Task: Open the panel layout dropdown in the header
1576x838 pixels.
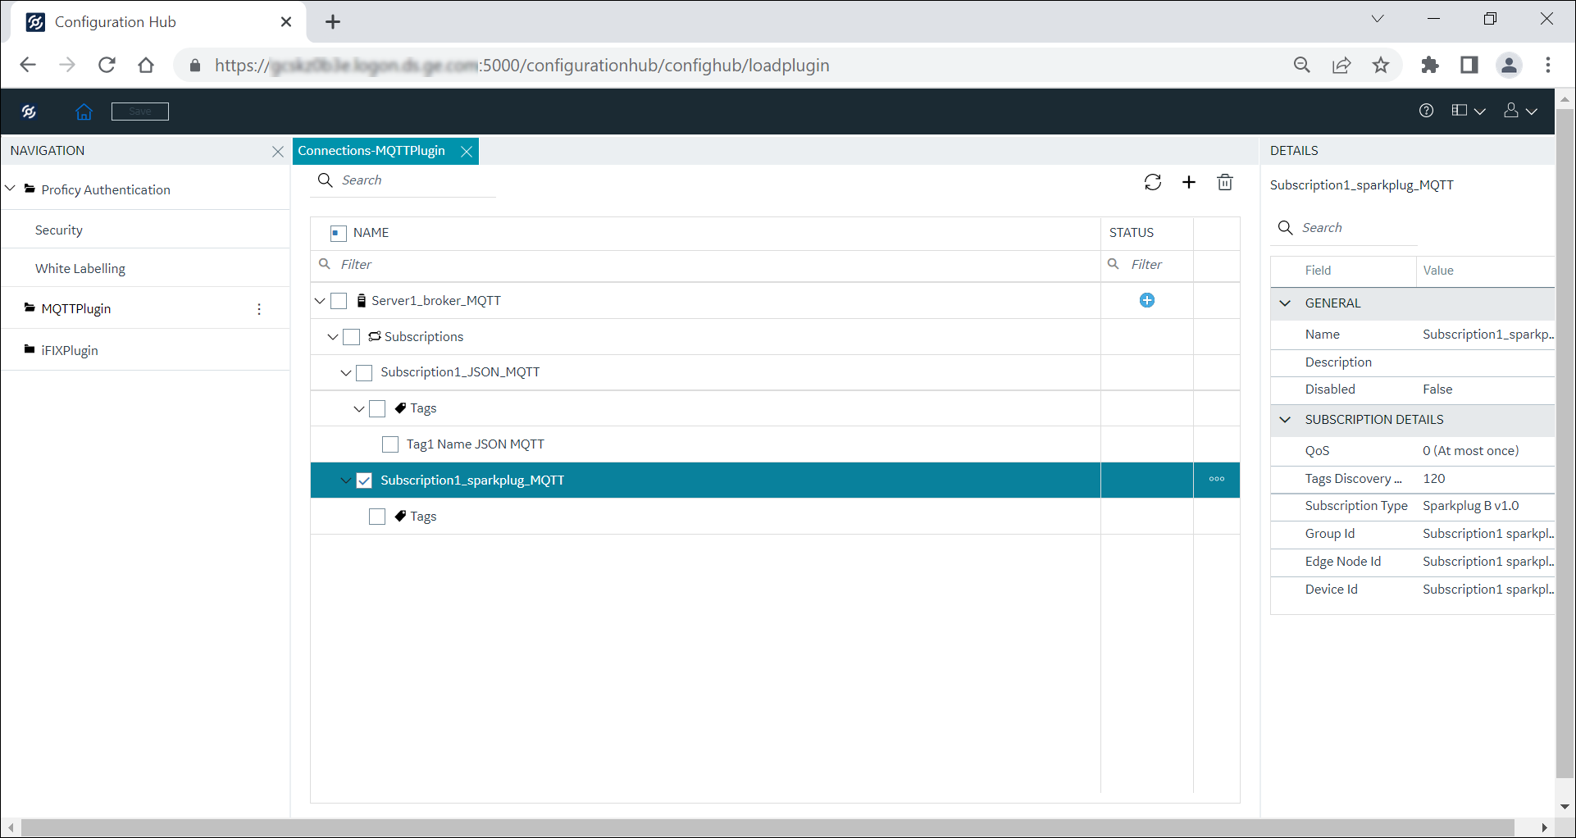Action: tap(1468, 111)
